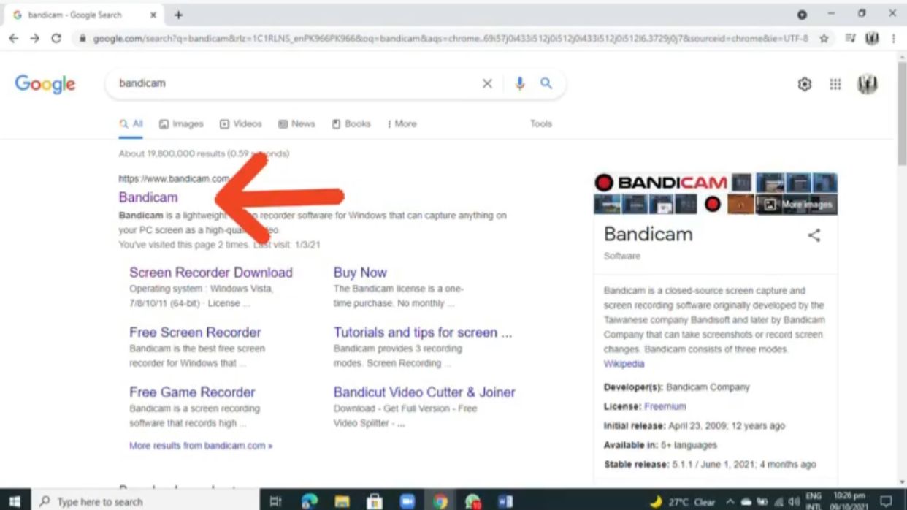
Task: Open File Explorer from the taskbar
Action: [x=342, y=501]
